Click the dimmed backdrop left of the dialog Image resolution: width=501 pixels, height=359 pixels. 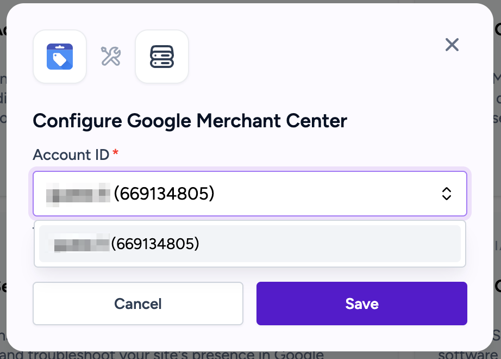pos(3,179)
